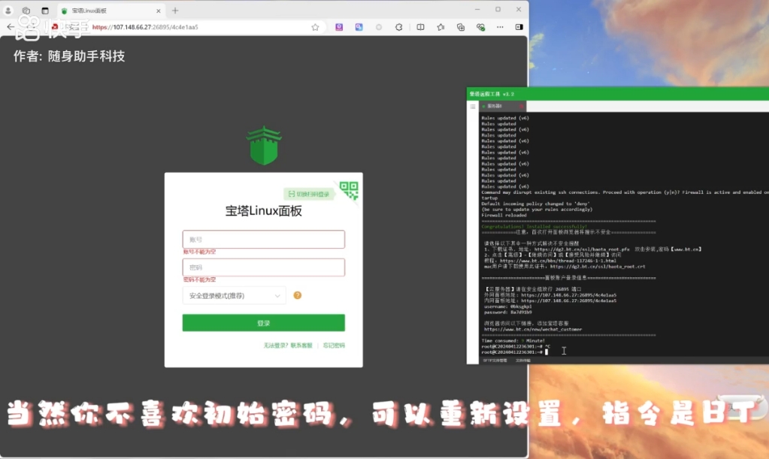Image resolution: width=769 pixels, height=459 pixels.
Task: Open the favorites list icon
Action: click(441, 27)
